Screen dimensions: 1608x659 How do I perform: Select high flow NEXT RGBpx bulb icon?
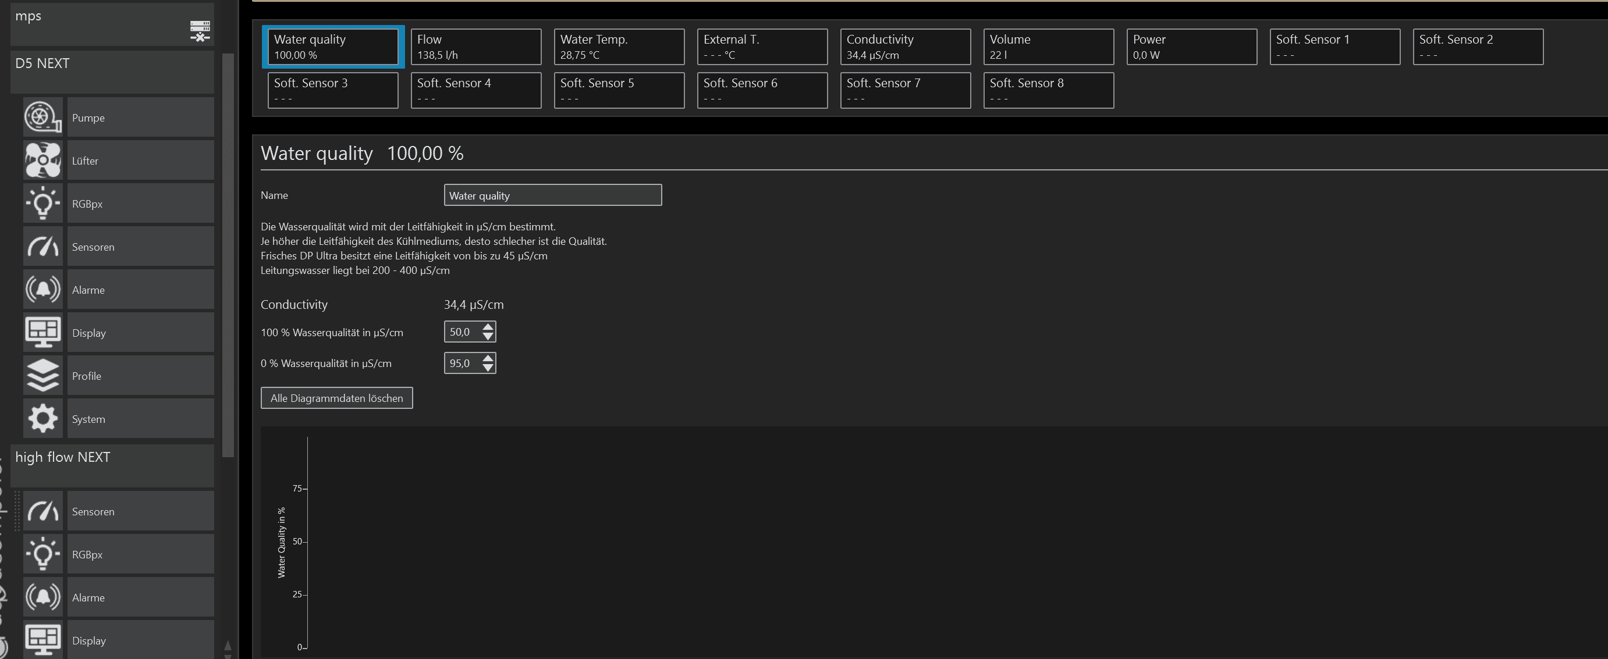click(43, 554)
